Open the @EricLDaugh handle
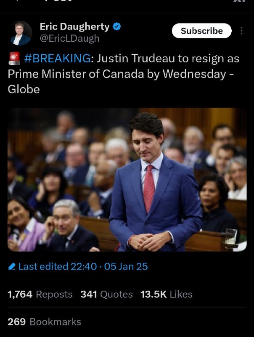Viewport: 254px width, 337px height. 70,38
